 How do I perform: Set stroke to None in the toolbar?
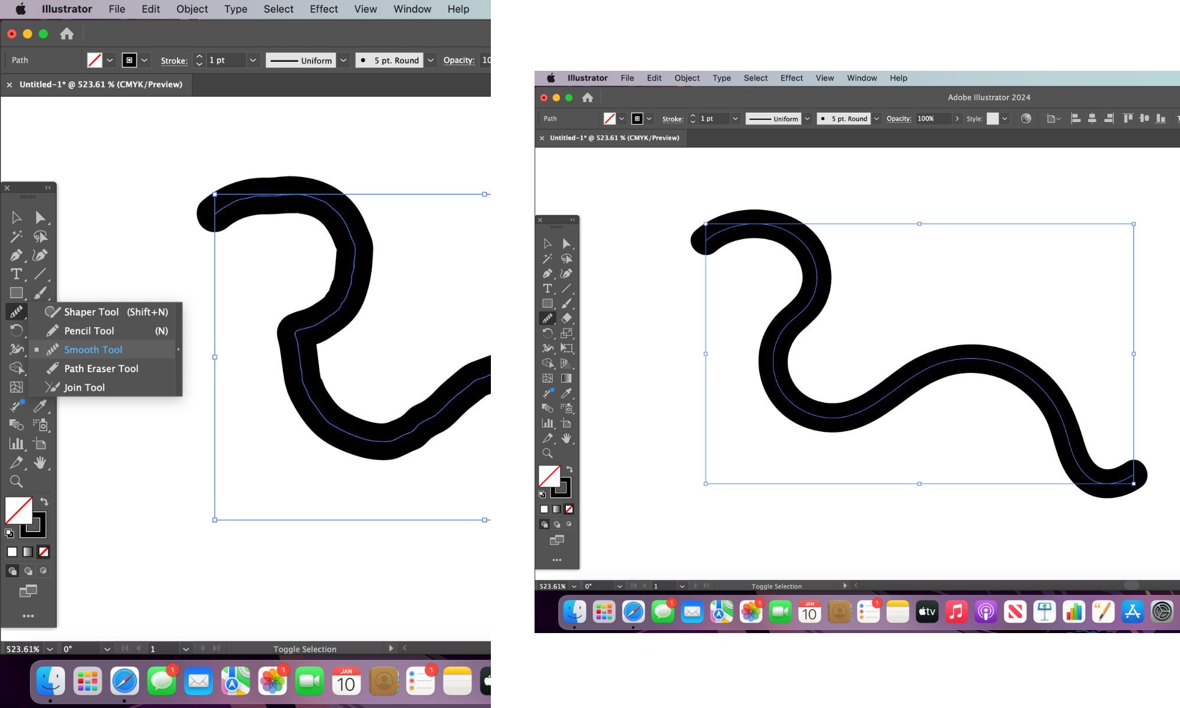(x=43, y=552)
